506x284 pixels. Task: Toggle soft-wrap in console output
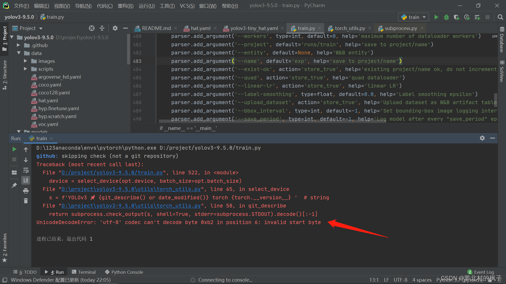click(x=26, y=170)
